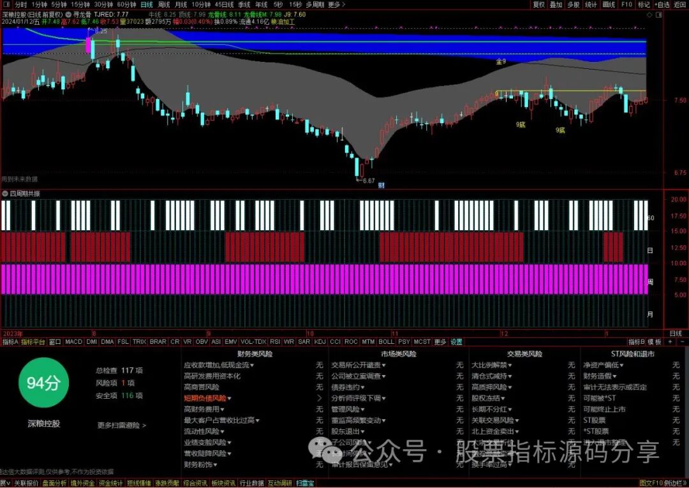Click the 股东退出 risk item
Screen dimensions: 689x488
tap(348, 432)
